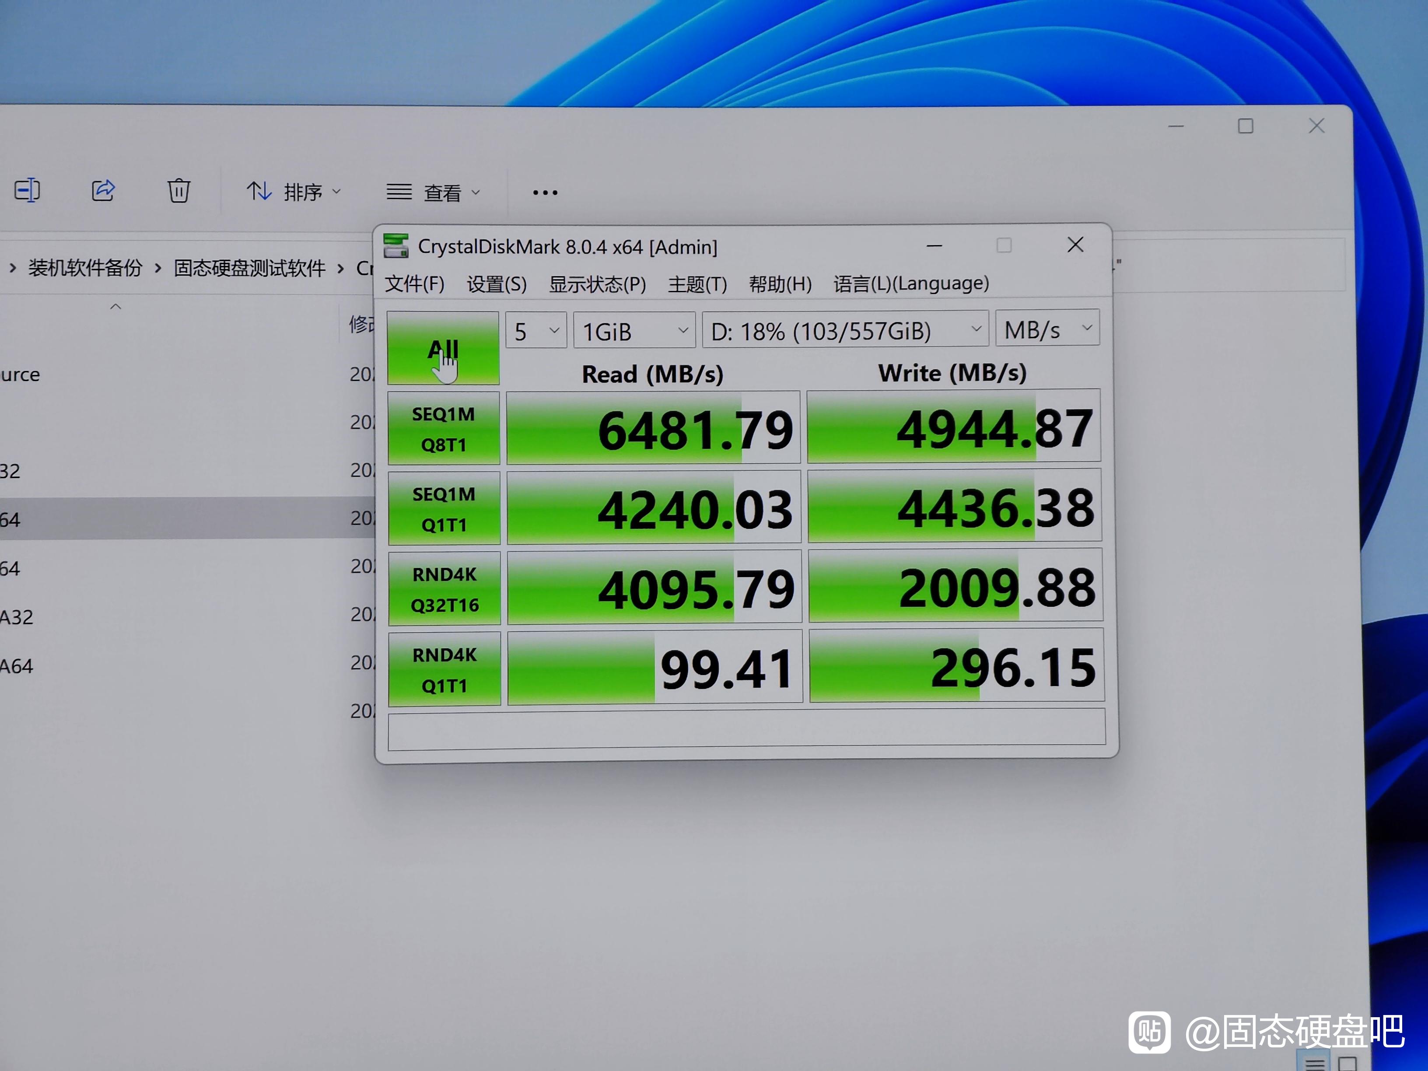Select the Explorer file row ending in A32

[187, 617]
